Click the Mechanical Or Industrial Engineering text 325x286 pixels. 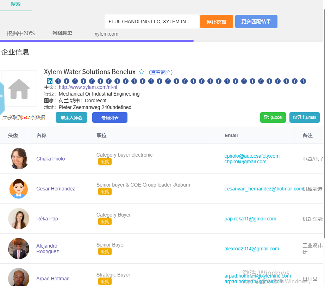coord(99,94)
